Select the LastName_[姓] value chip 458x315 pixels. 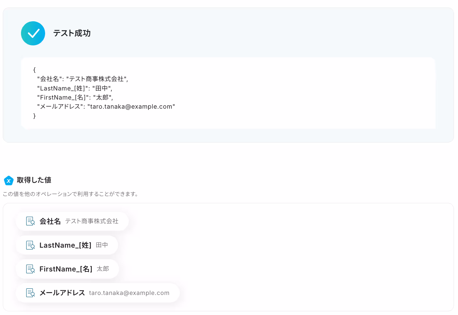[x=67, y=245]
